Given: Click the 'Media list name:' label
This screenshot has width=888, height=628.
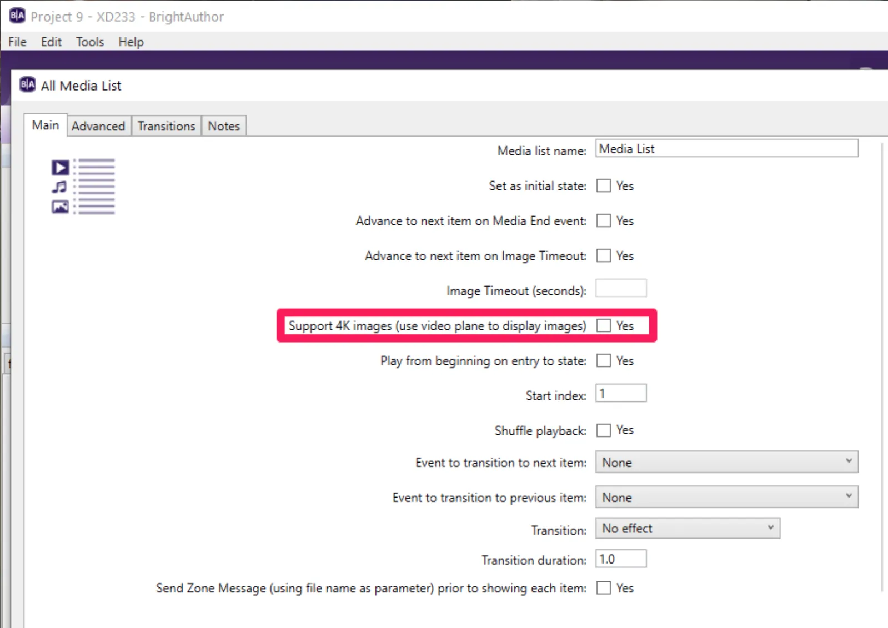Looking at the screenshot, I should (541, 151).
